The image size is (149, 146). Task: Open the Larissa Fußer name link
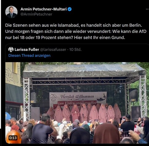point(27,50)
